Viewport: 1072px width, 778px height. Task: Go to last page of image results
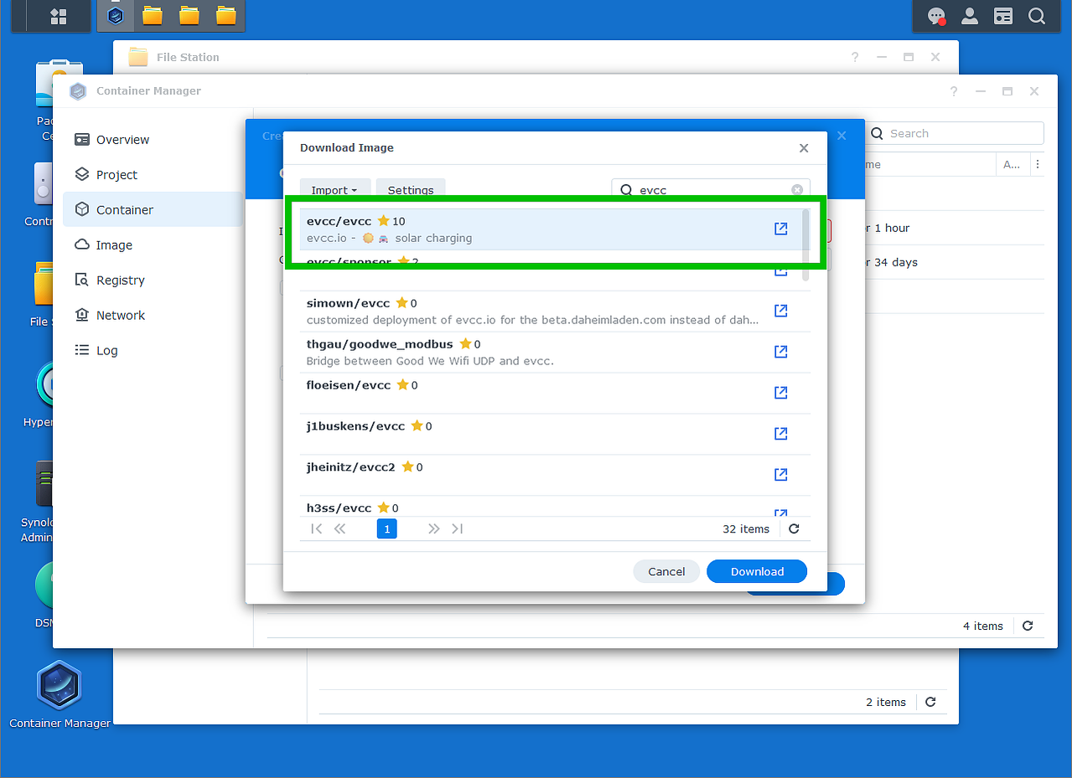pos(457,529)
